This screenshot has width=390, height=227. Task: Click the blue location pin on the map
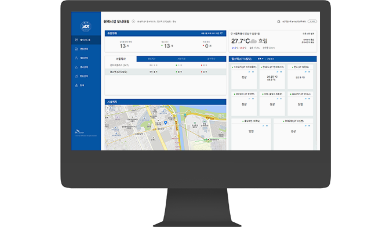[x=166, y=122]
